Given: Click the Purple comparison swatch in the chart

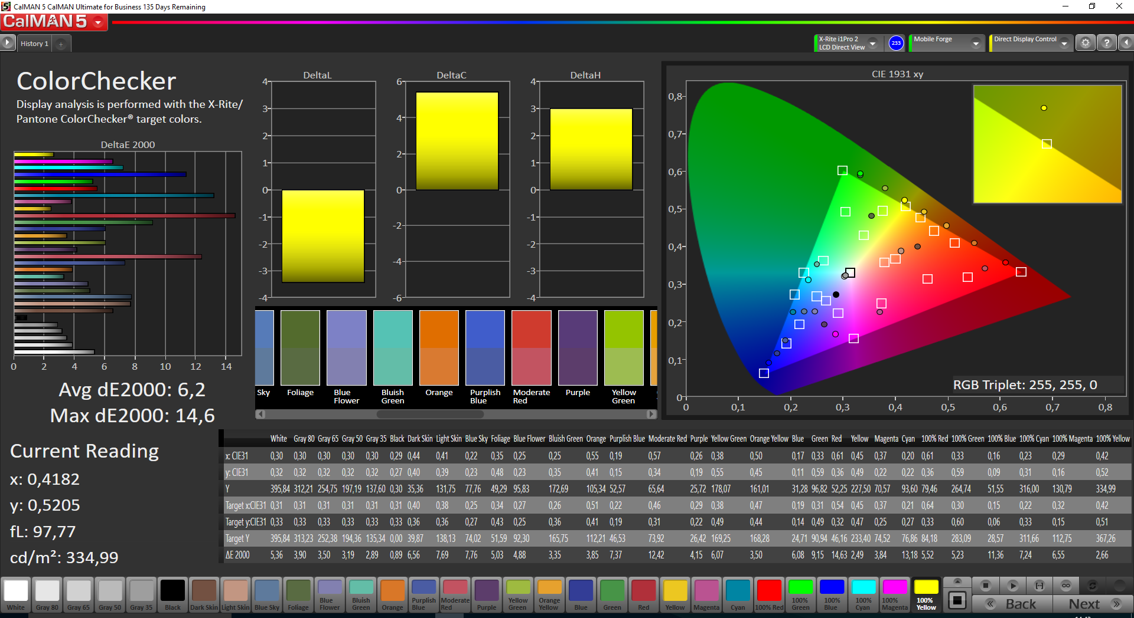Looking at the screenshot, I should point(578,347).
